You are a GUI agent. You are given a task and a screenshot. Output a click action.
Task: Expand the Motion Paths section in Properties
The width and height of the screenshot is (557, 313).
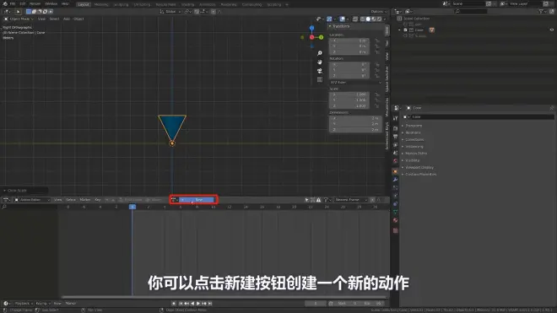416,154
